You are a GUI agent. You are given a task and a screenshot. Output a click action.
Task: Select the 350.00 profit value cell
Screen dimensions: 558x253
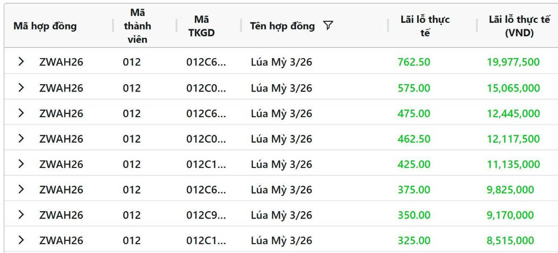coord(414,215)
